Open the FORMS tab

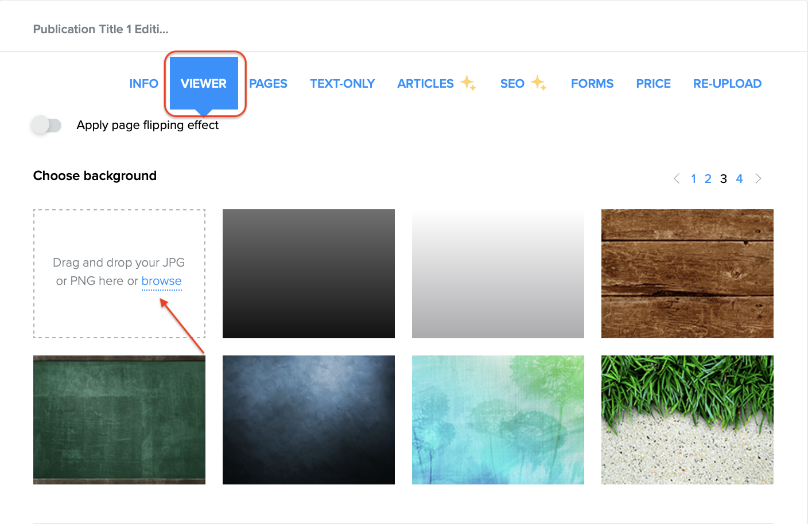pos(592,84)
